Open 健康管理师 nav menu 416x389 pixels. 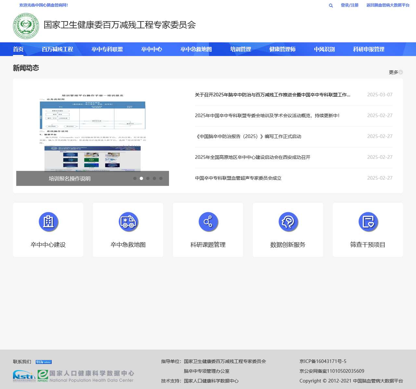[283, 49]
